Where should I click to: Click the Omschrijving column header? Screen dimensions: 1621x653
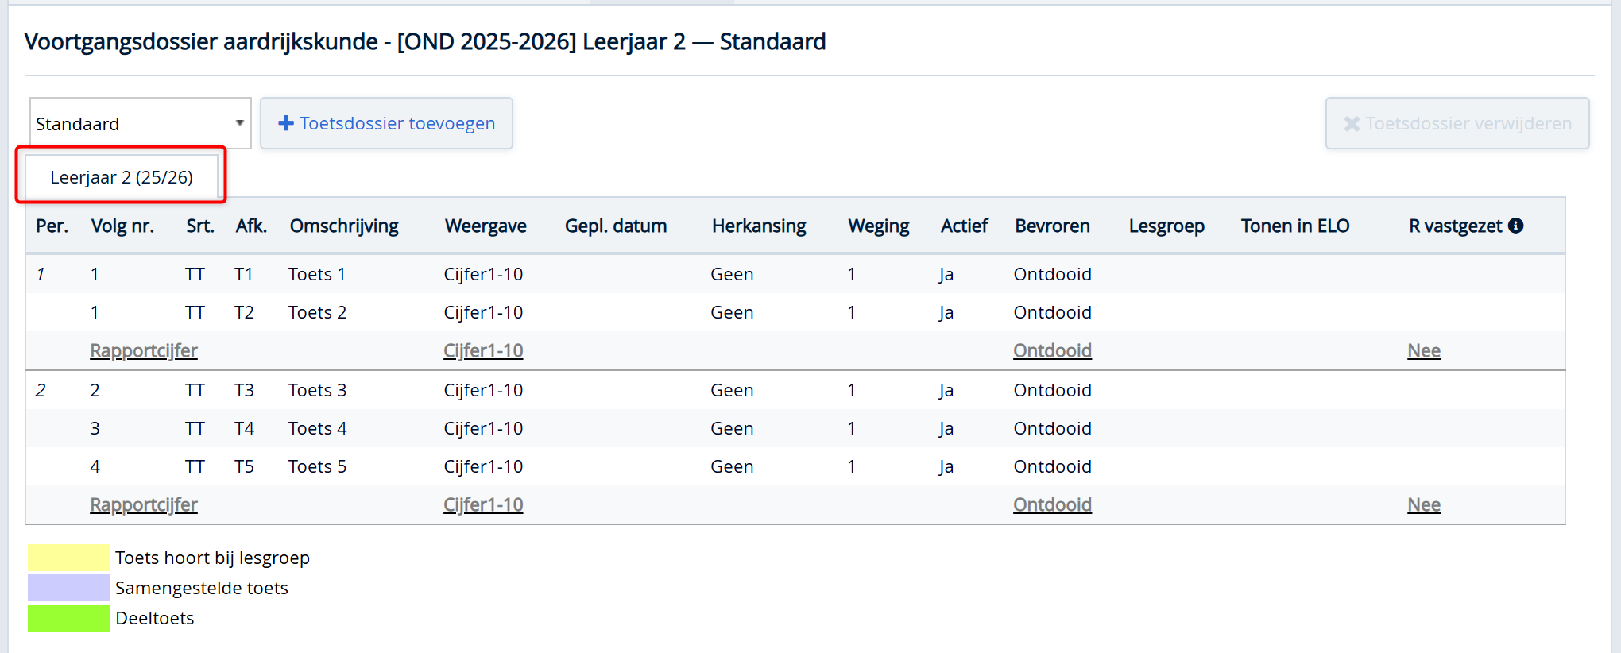tap(344, 226)
